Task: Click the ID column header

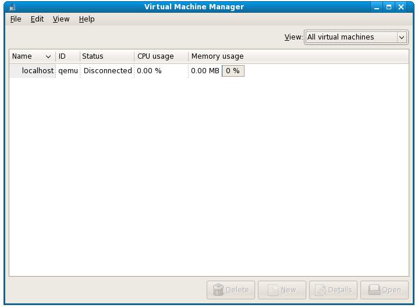Action: click(68, 56)
